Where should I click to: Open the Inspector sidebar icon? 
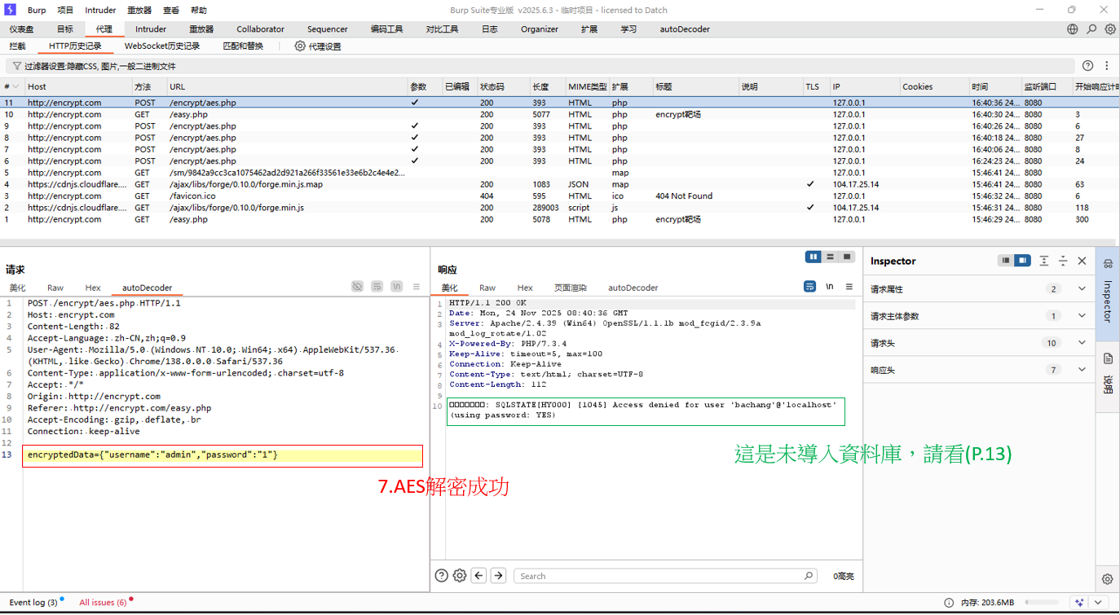point(1108,264)
